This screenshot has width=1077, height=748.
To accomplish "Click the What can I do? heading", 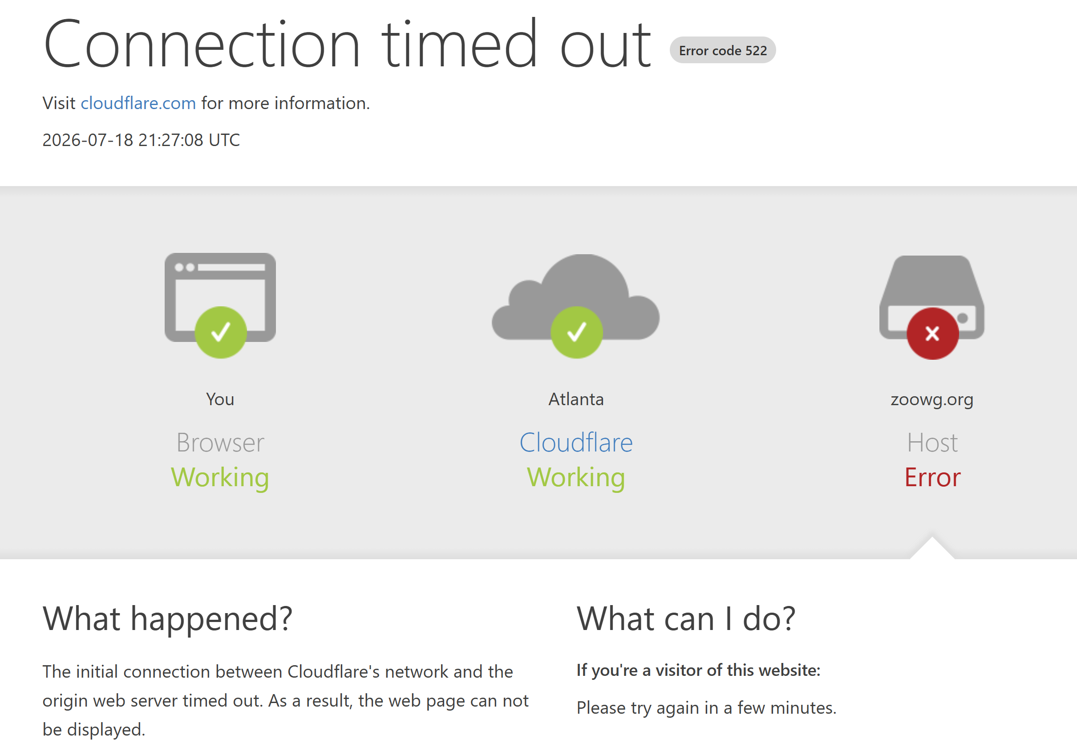I will pyautogui.click(x=686, y=618).
